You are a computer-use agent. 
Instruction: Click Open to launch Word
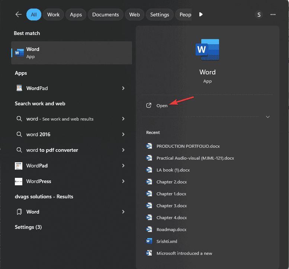click(162, 106)
